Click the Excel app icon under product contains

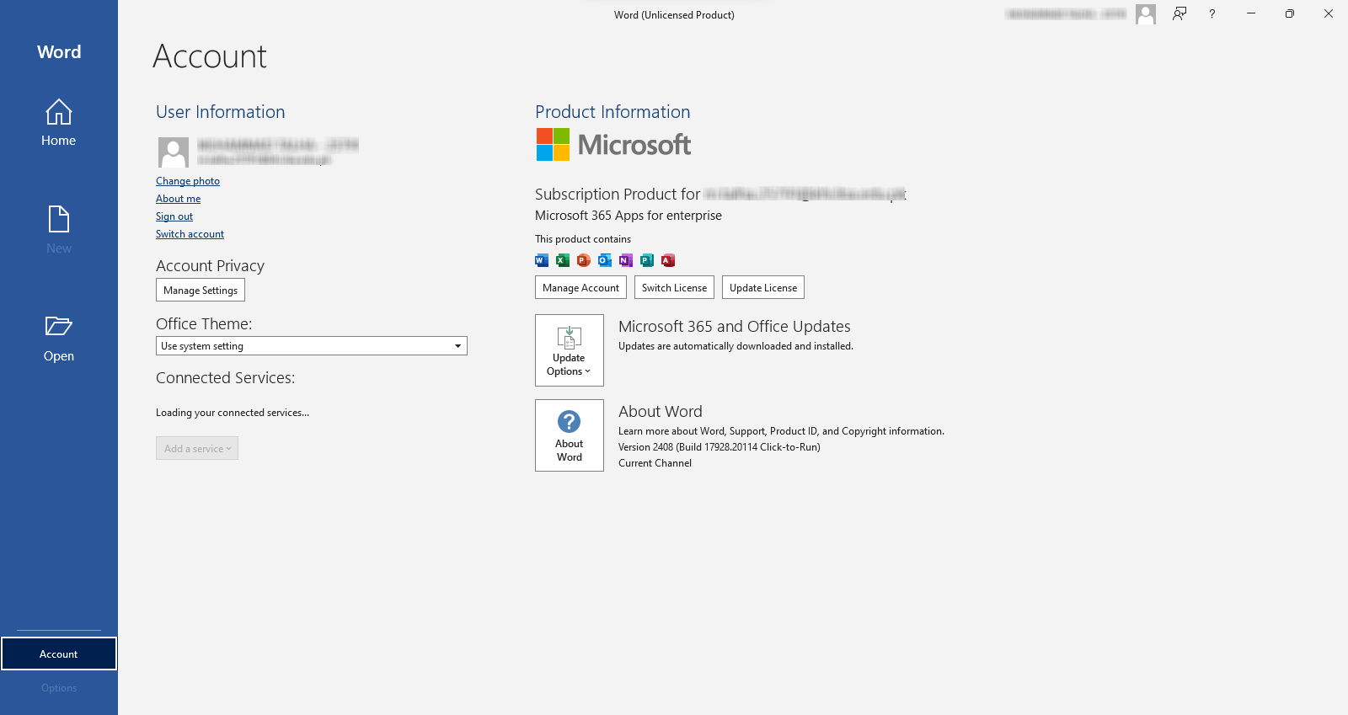pyautogui.click(x=563, y=260)
